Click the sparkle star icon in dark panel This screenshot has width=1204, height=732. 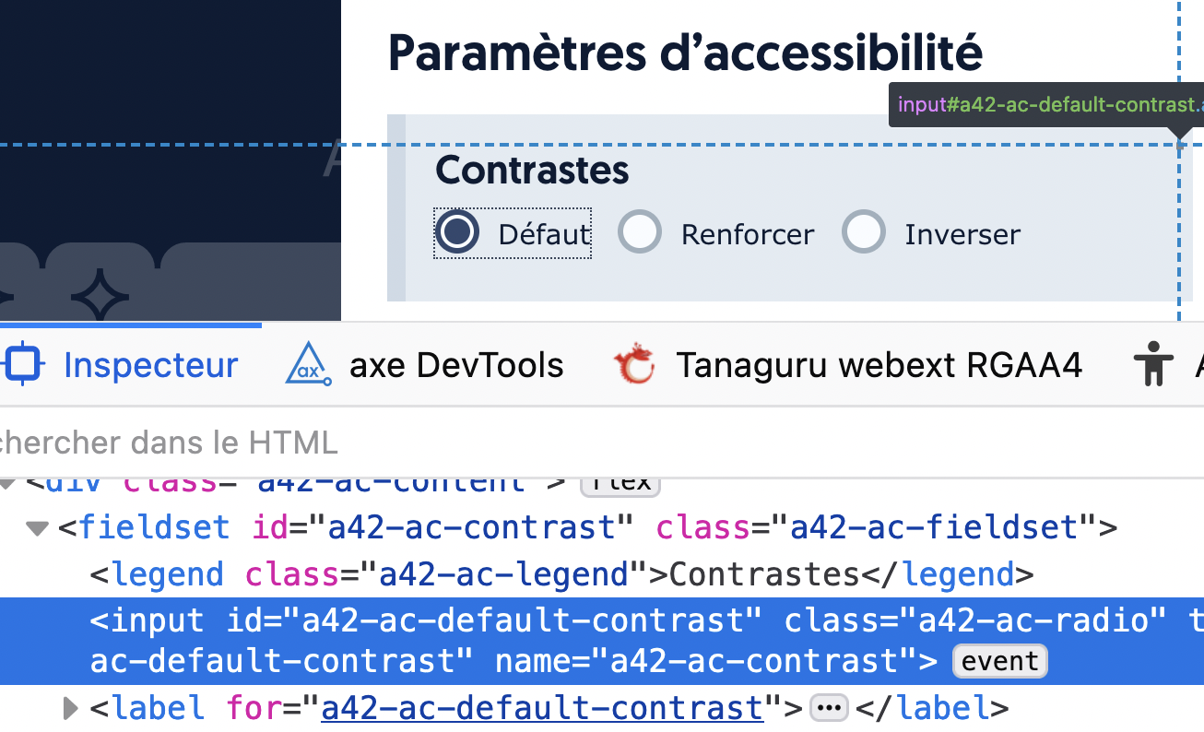100,295
